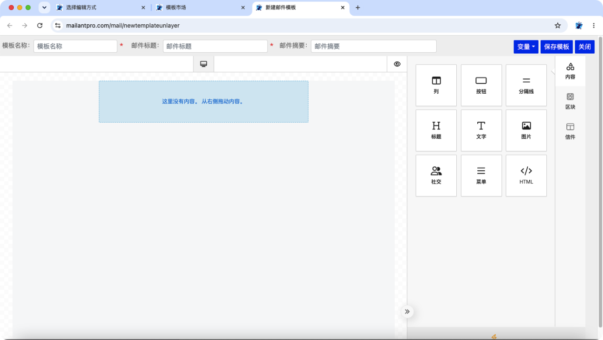Screen dimensions: 603x340
Task: Open the 变量 variables dropdown
Action: 526,47
